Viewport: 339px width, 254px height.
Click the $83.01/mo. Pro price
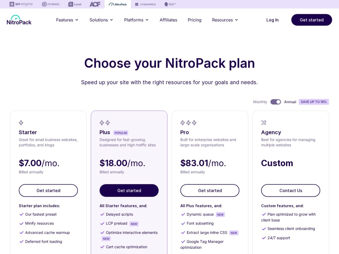tap(203, 163)
